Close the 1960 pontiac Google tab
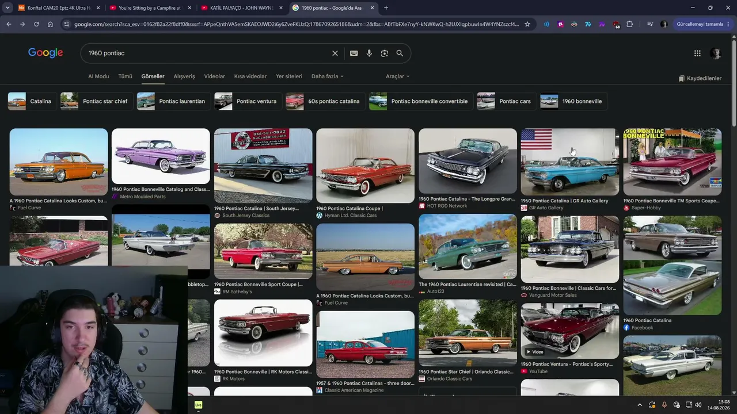Image resolution: width=737 pixels, height=414 pixels. pyautogui.click(x=373, y=8)
